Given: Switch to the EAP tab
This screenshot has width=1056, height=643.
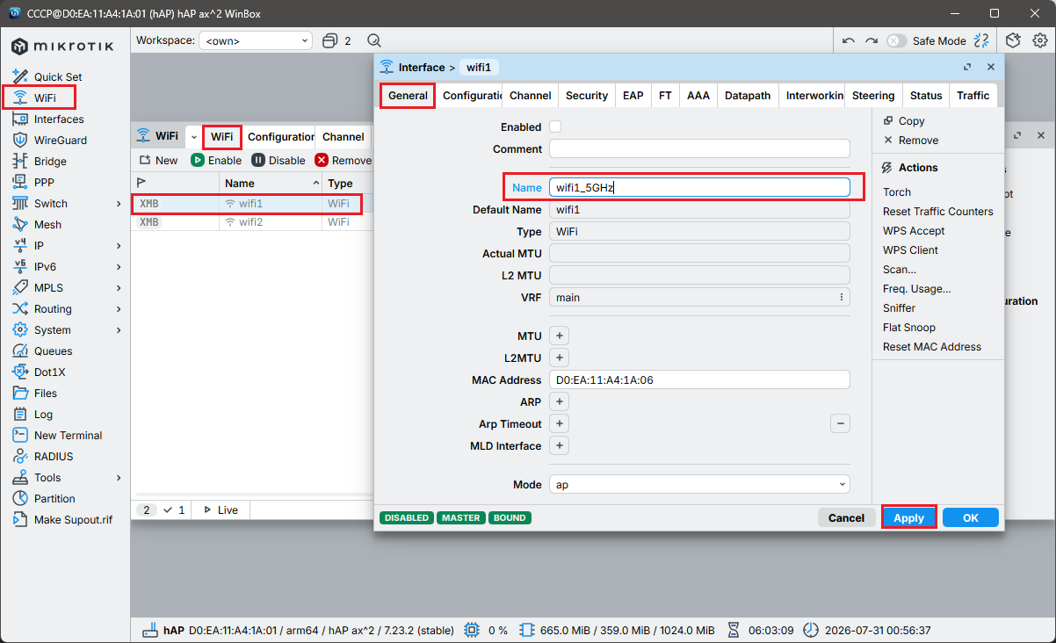Looking at the screenshot, I should point(633,95).
